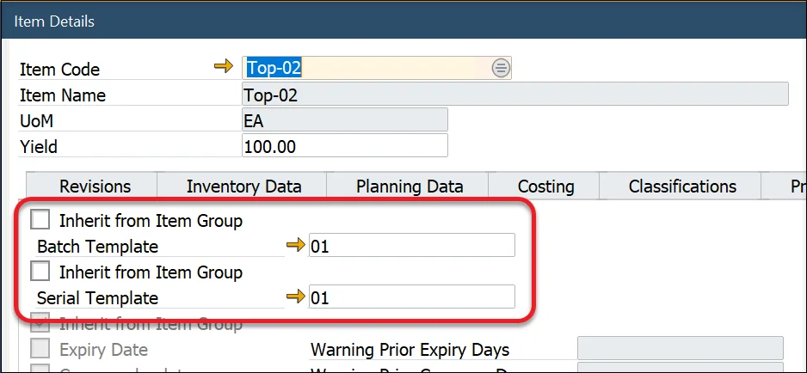The image size is (807, 373).
Task: Click the orange link arrow beside Item Code
Action: 223,68
